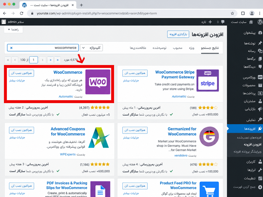The height and width of the screenshot is (197, 263).
Task: Open the پیشخوان dashboard icon in sidebar
Action: [260, 33]
